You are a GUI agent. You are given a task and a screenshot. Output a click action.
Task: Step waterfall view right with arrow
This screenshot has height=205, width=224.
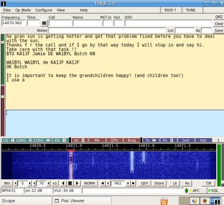[x=77, y=183]
